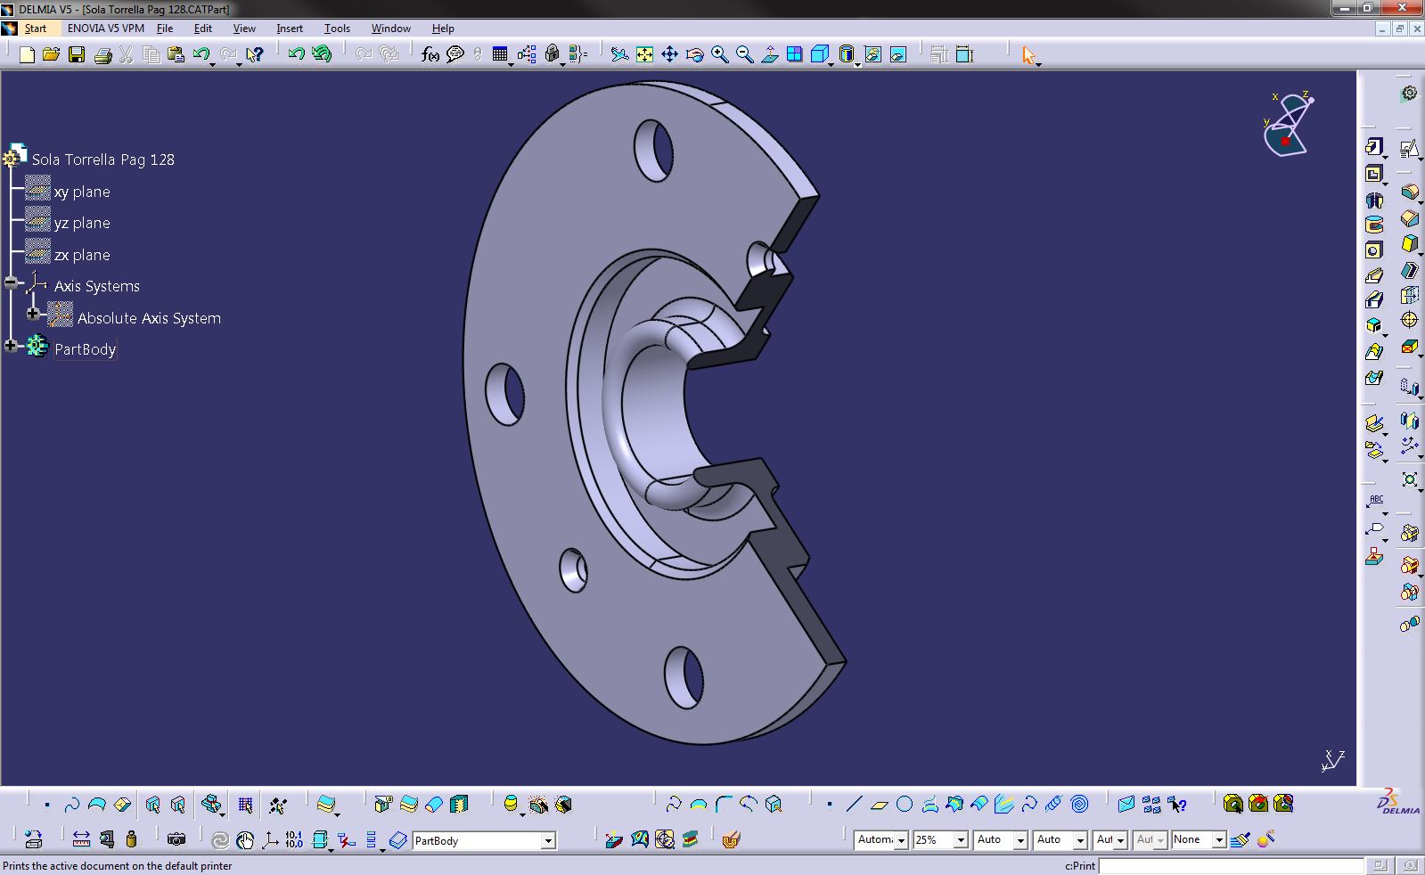
Task: Click the What's This help cursor icon
Action: pos(255,55)
